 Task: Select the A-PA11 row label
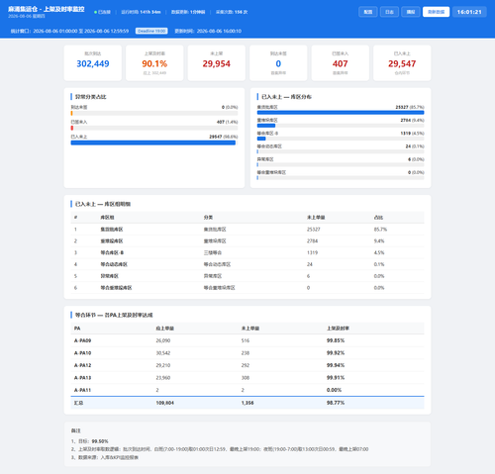(x=82, y=390)
